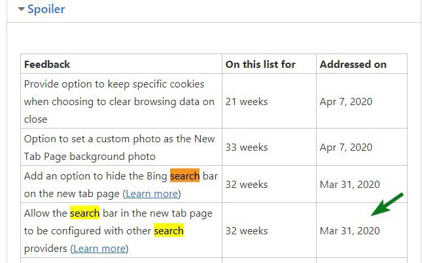Click the Spoiler heading text
This screenshot has height=263, width=422.
[46, 9]
